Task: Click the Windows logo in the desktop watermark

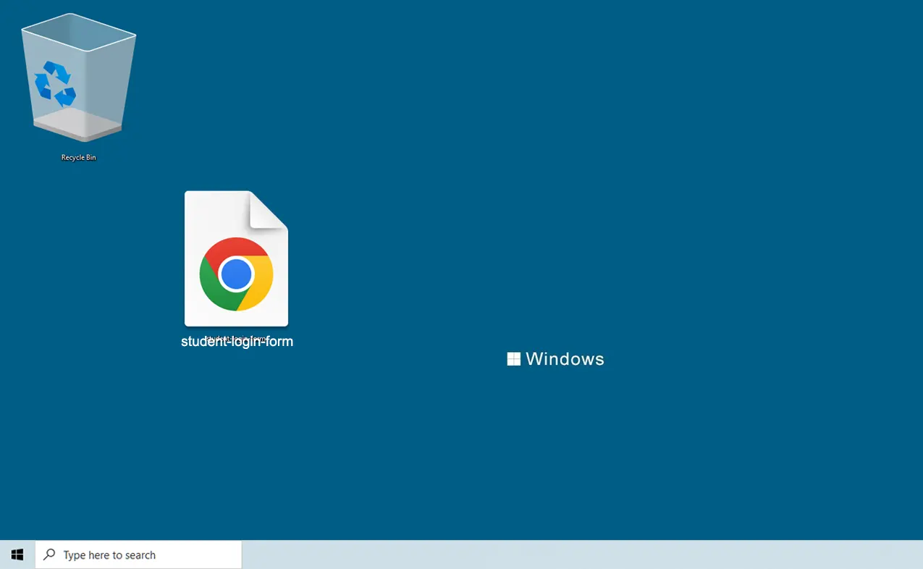Action: click(513, 359)
